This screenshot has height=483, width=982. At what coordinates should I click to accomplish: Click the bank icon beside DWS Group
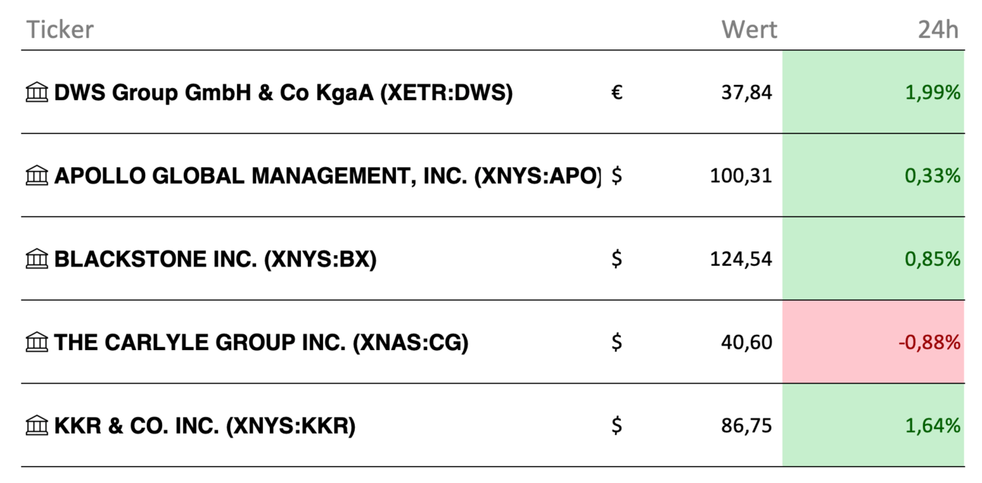coord(36,93)
